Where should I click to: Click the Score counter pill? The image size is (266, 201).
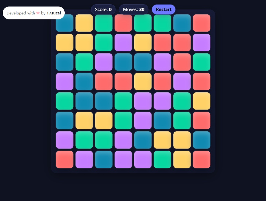(x=103, y=10)
